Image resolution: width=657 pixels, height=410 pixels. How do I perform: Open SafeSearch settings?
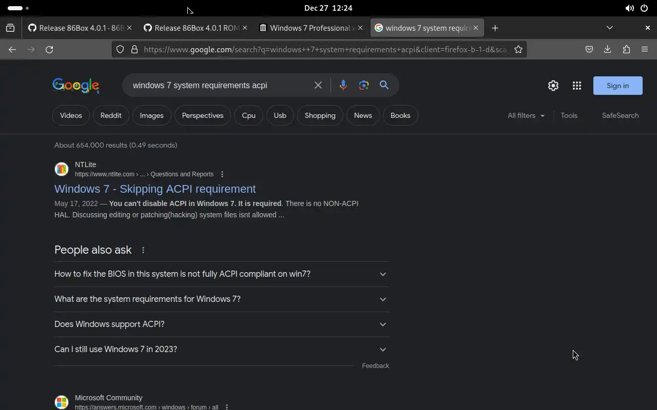pos(620,115)
